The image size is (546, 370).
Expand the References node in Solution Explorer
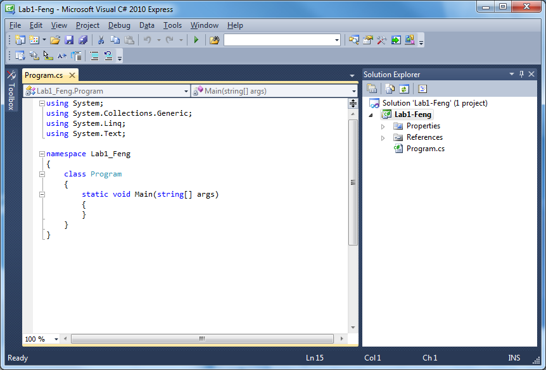[x=383, y=138]
